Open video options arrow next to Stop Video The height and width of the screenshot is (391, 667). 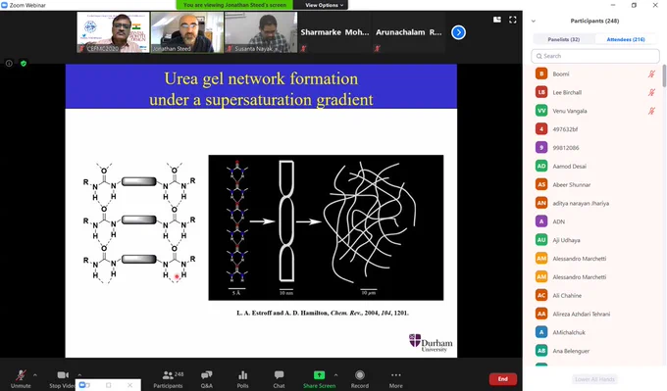tap(79, 375)
